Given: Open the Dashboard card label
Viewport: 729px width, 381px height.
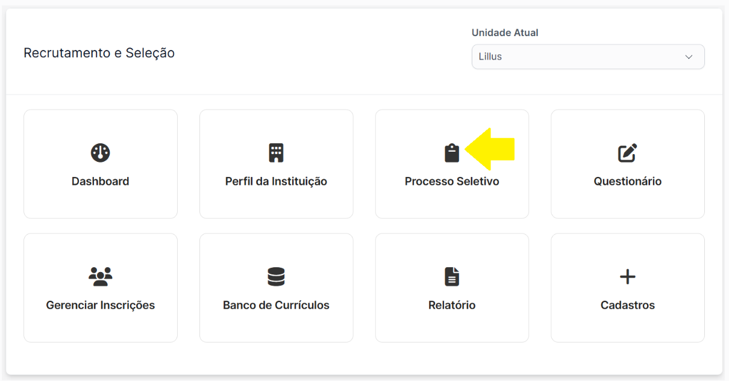Looking at the screenshot, I should [101, 181].
